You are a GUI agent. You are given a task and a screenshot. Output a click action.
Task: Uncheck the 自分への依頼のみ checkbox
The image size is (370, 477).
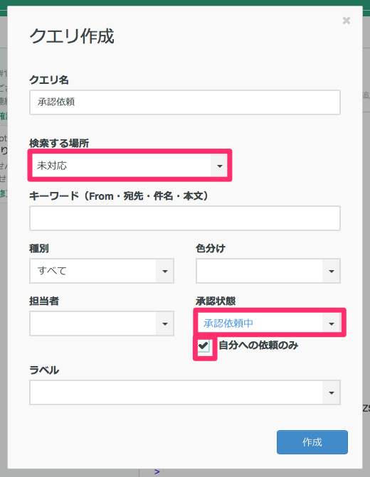[203, 346]
